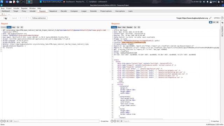Image resolution: width=224 pixels, height=126 pixels.
Task: Toggle non-printable characters in Response
Action: [135, 27]
